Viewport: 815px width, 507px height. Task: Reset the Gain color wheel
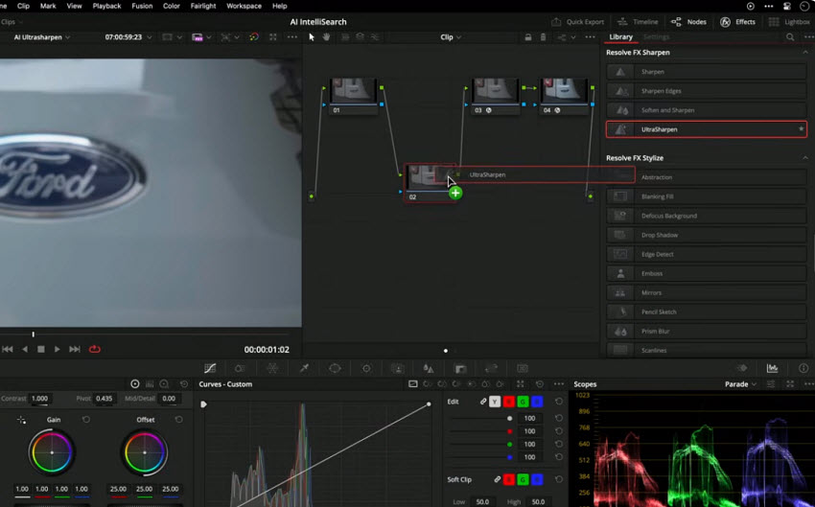86,419
